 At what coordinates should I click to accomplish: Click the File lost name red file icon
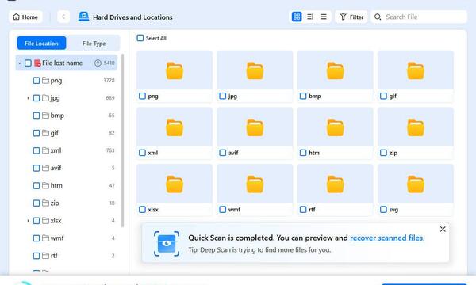coord(37,63)
